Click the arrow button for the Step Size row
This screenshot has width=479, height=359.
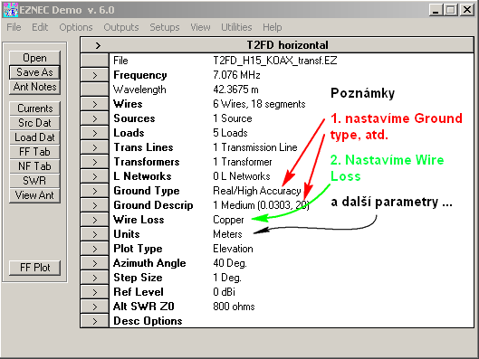point(95,279)
